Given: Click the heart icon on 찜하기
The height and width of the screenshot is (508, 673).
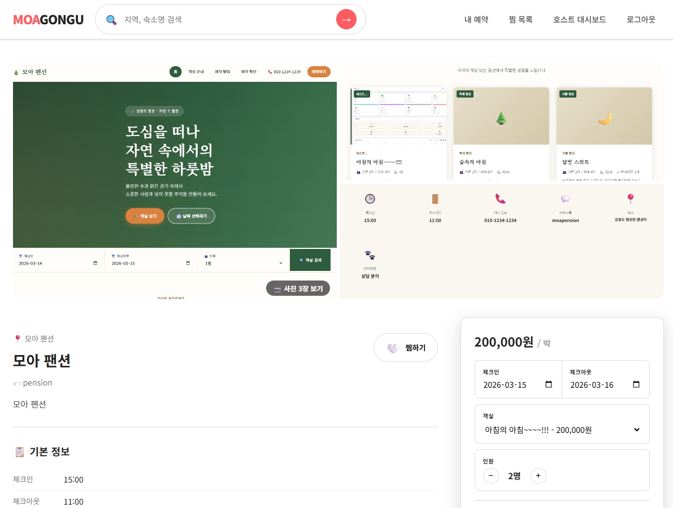Looking at the screenshot, I should [x=393, y=348].
